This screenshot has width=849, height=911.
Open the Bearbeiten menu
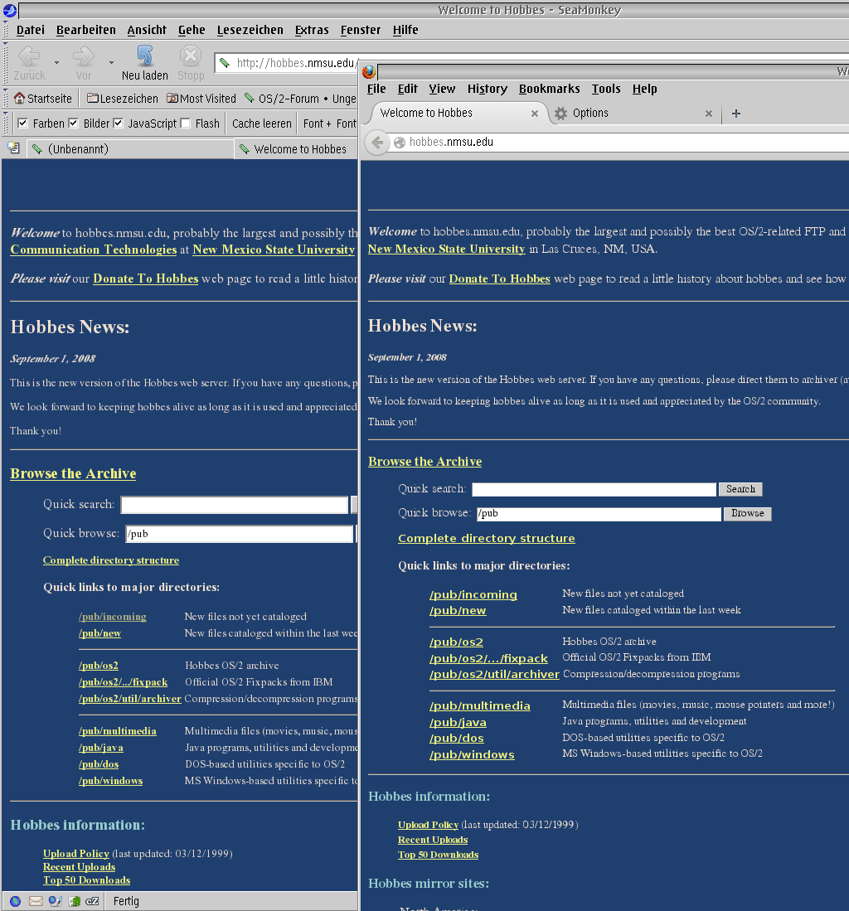click(86, 30)
